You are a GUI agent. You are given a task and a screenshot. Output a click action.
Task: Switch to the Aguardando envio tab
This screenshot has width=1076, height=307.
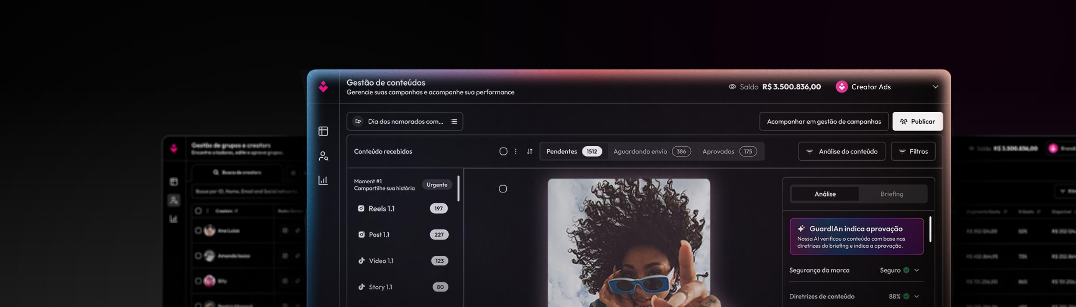click(652, 151)
